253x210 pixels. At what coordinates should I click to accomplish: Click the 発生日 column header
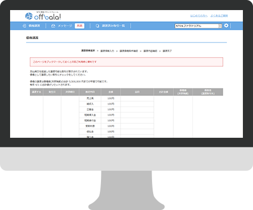(x=52, y=92)
